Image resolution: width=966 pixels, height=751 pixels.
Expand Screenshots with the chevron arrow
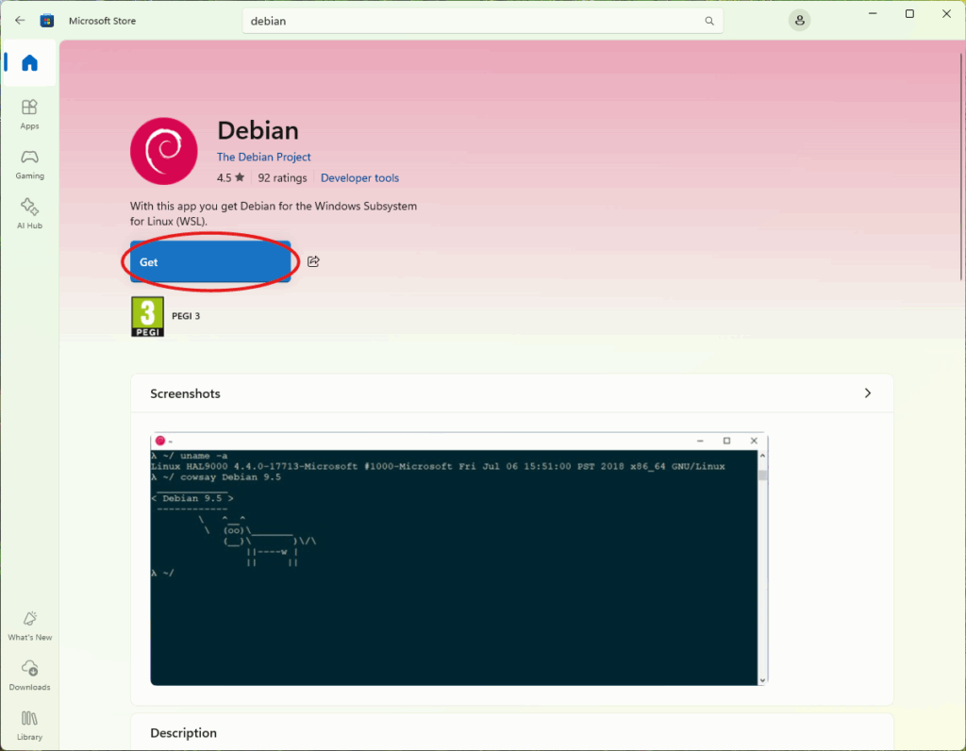coord(868,393)
